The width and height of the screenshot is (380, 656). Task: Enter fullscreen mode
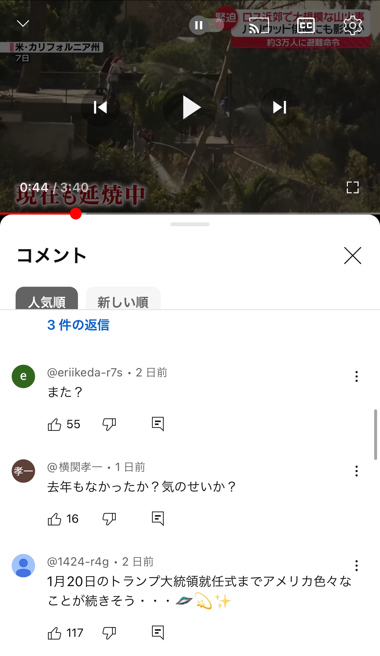(x=352, y=188)
